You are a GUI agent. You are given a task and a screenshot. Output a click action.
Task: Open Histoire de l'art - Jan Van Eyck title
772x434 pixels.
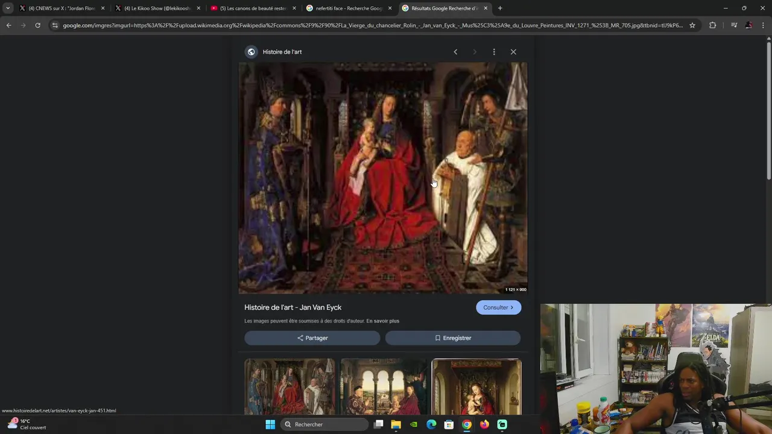(x=293, y=307)
